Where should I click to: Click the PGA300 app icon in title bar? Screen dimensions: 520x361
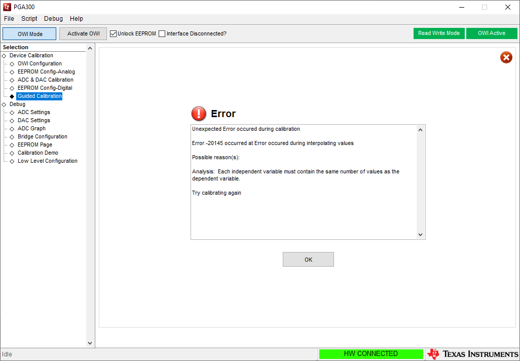point(7,7)
